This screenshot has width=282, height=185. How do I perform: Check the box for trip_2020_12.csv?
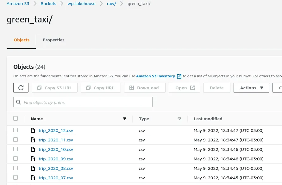click(x=16, y=130)
